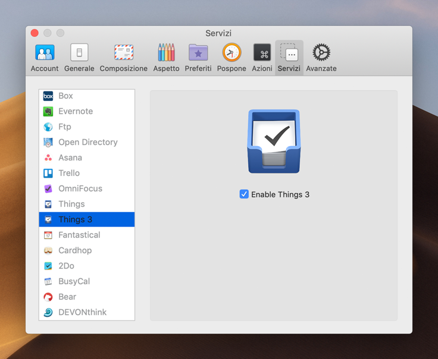
Task: Select Trello in the services list
Action: point(87,173)
